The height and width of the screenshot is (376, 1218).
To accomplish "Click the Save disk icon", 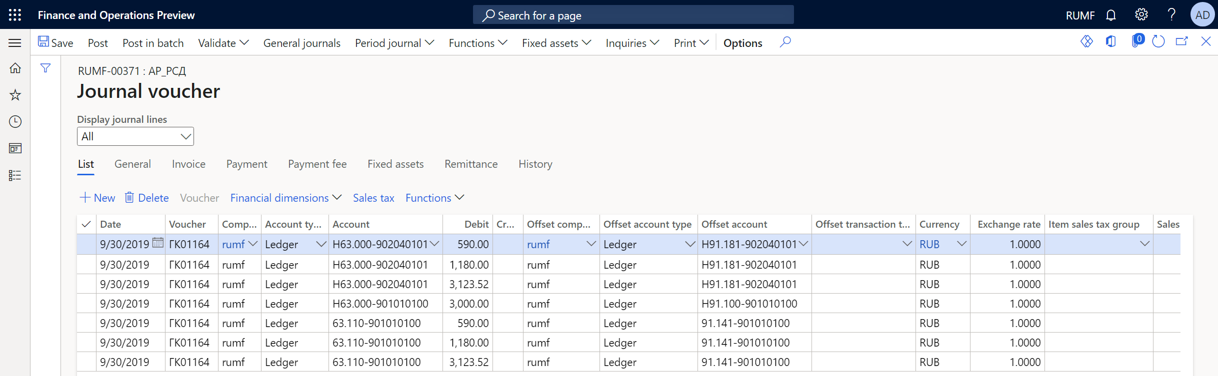I will click(x=43, y=42).
